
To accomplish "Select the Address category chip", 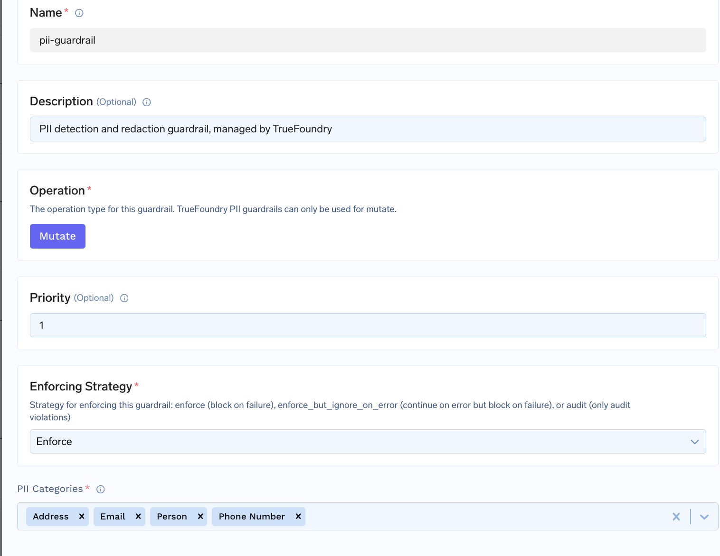I will coord(50,516).
